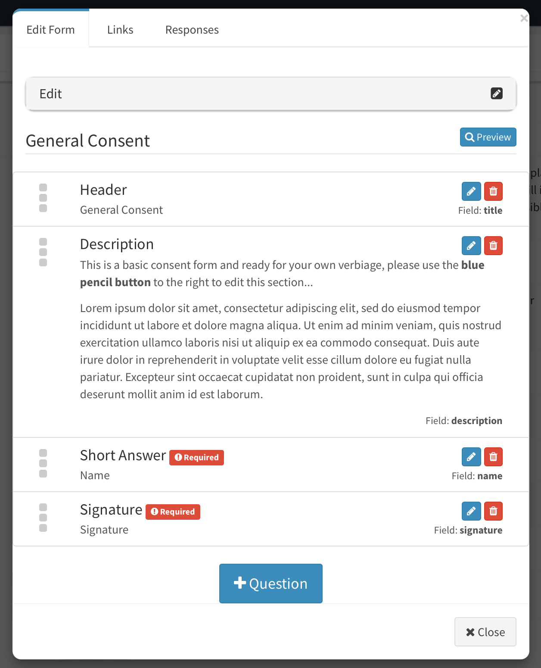Screen dimensions: 541x668
Task: Switch to the Links tab
Action: pos(120,30)
